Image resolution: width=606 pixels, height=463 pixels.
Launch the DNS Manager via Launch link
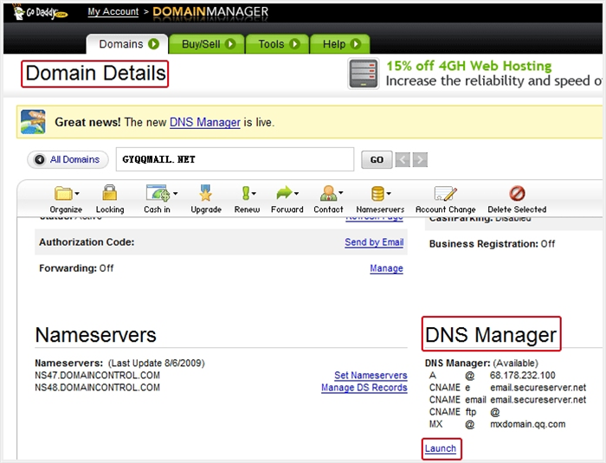click(x=440, y=448)
